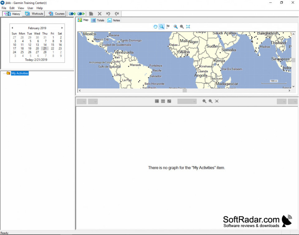The height and width of the screenshot is (235, 299).
Task: Select February 14 in the calendar
Action: pyautogui.click(x=45, y=45)
